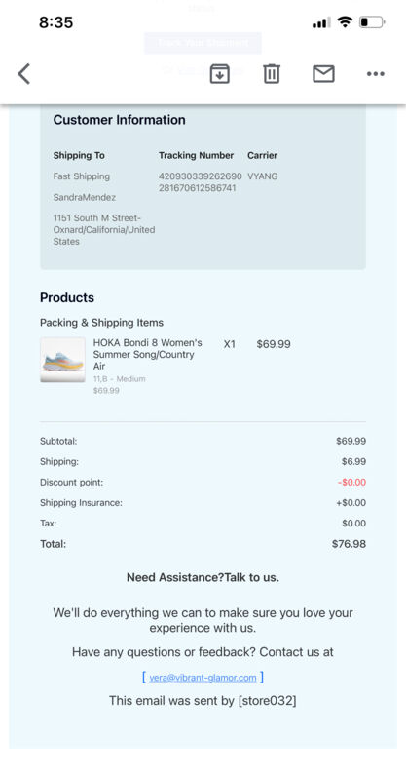Tap the Need Assistance?Talk to us. text
Viewport: 406px width, 780px height.
pyautogui.click(x=203, y=577)
